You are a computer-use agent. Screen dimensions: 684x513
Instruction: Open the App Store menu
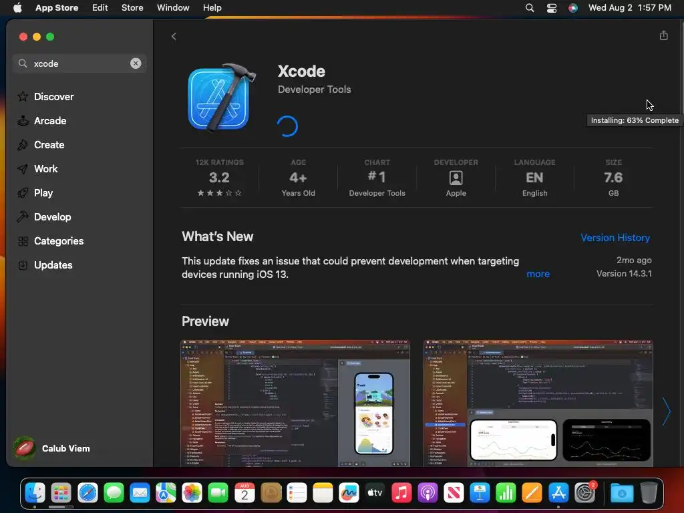tap(57, 7)
